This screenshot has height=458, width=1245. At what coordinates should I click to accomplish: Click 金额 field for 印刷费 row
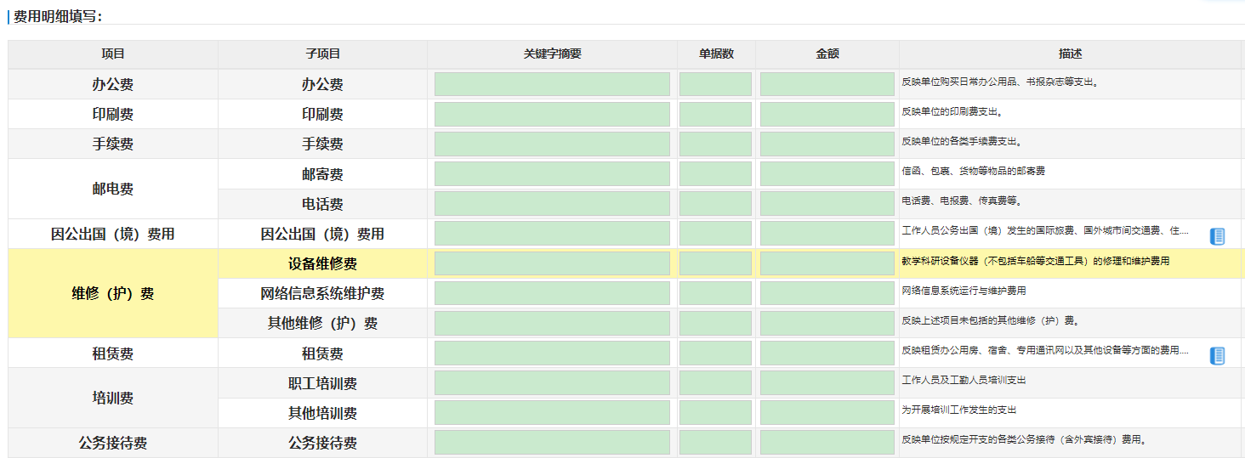click(827, 114)
